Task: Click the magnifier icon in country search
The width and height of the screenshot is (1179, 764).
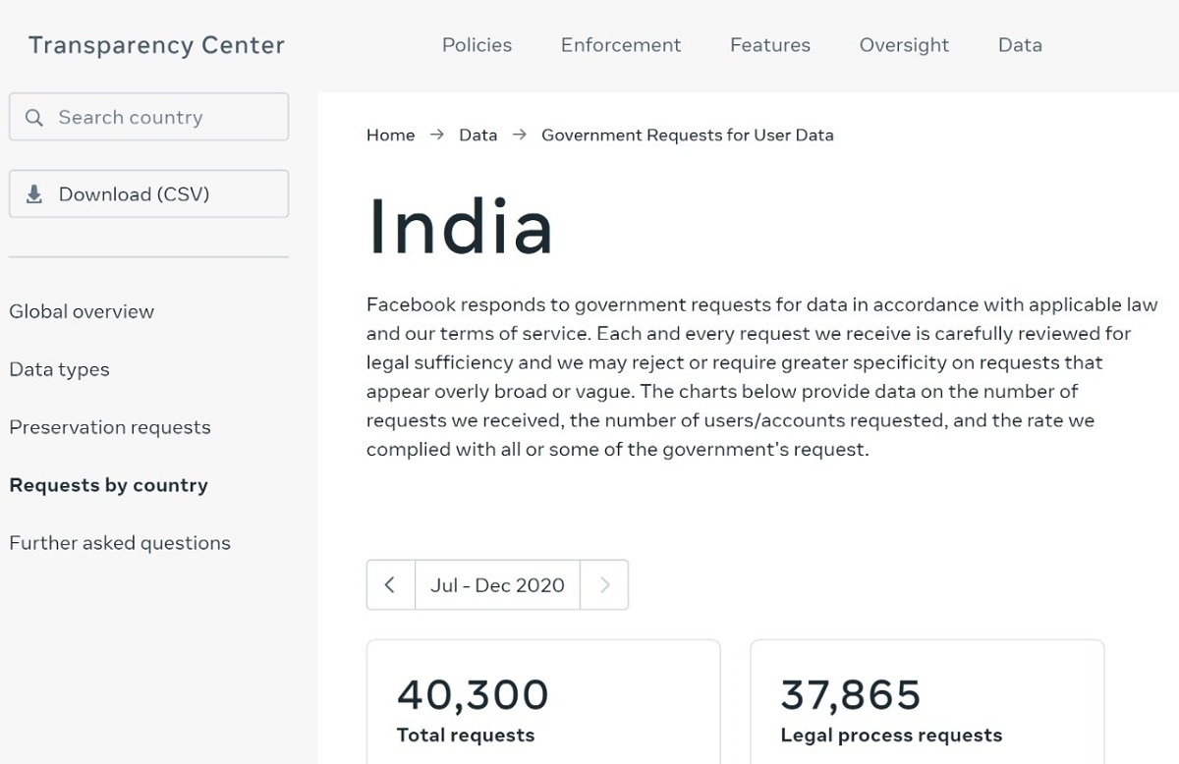Action: coord(33,118)
